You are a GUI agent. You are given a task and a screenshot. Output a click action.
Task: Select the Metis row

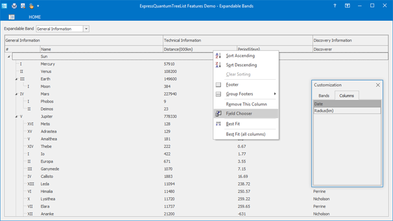tap(196, 124)
